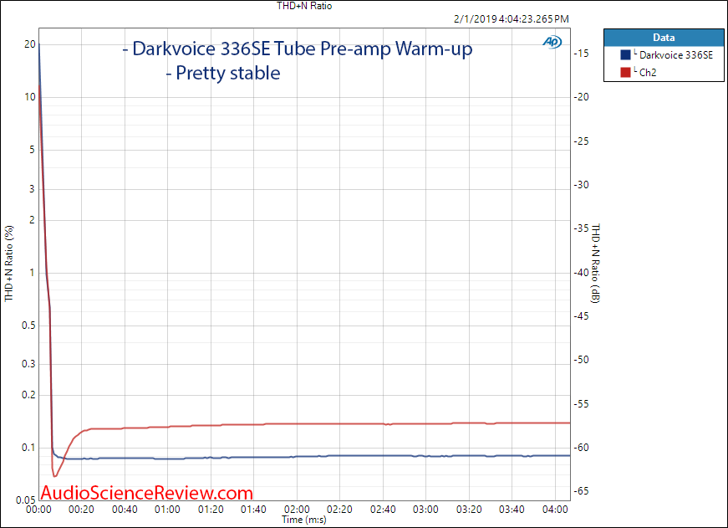Click the 00:20 time axis label

[x=81, y=510]
